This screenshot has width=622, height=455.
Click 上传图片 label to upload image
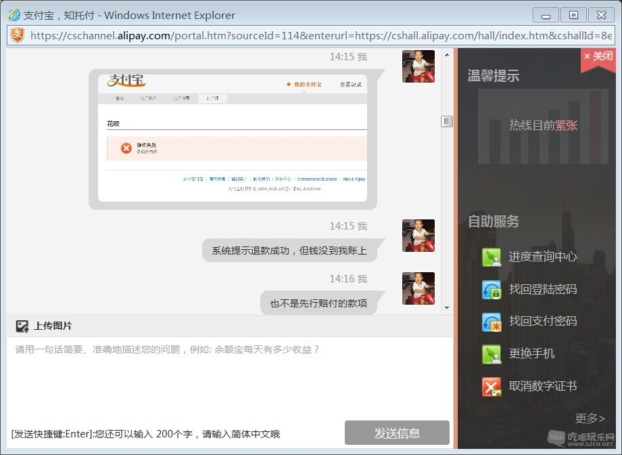53,326
